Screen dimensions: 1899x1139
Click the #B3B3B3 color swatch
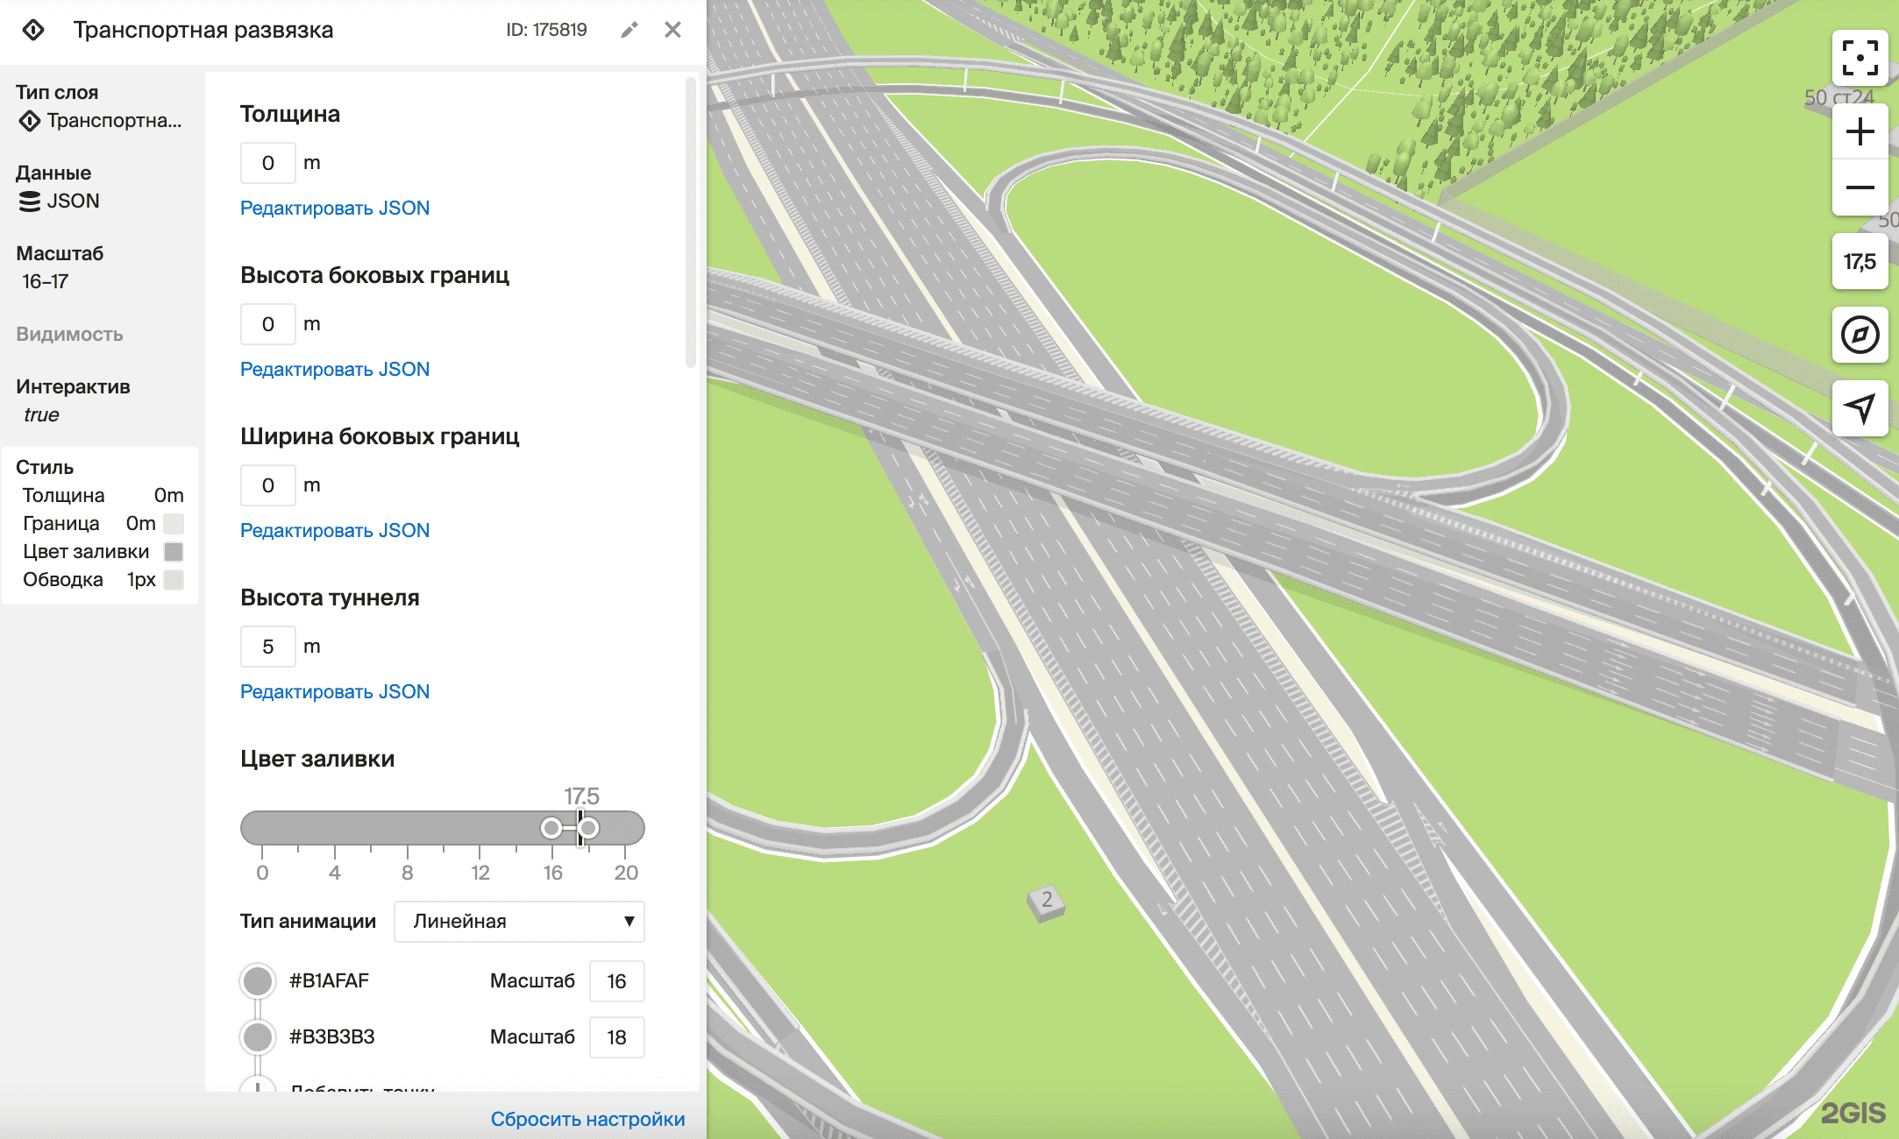(258, 1037)
